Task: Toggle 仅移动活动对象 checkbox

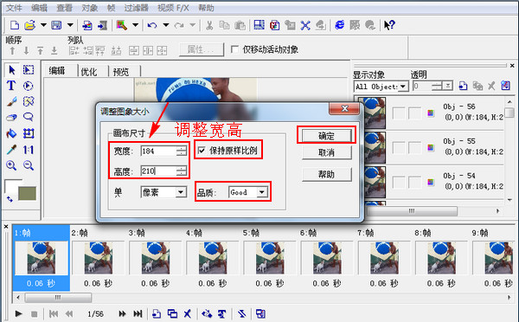Action: [234, 49]
